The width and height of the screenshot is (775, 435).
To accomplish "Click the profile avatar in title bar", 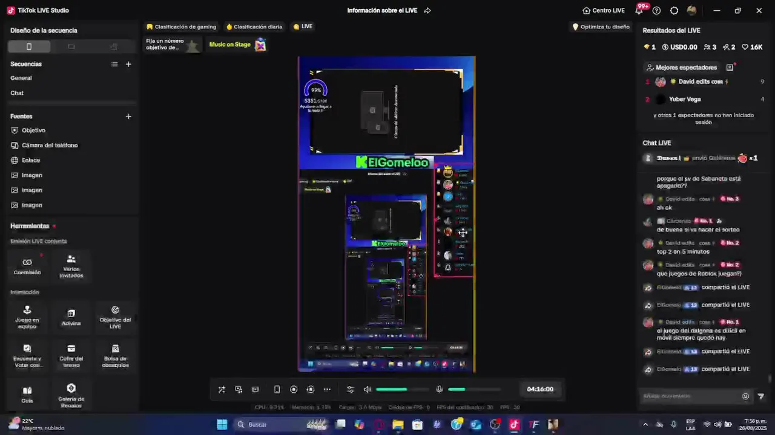I will click(x=691, y=10).
